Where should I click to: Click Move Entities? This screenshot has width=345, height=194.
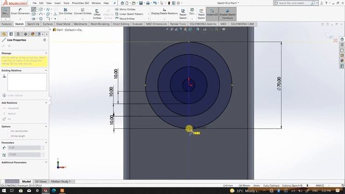click(x=125, y=19)
